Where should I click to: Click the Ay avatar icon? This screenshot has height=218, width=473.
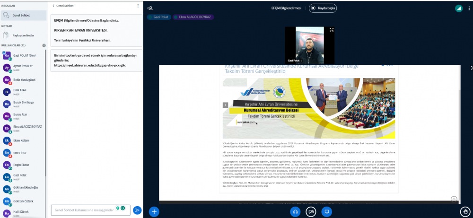pyautogui.click(x=7, y=68)
